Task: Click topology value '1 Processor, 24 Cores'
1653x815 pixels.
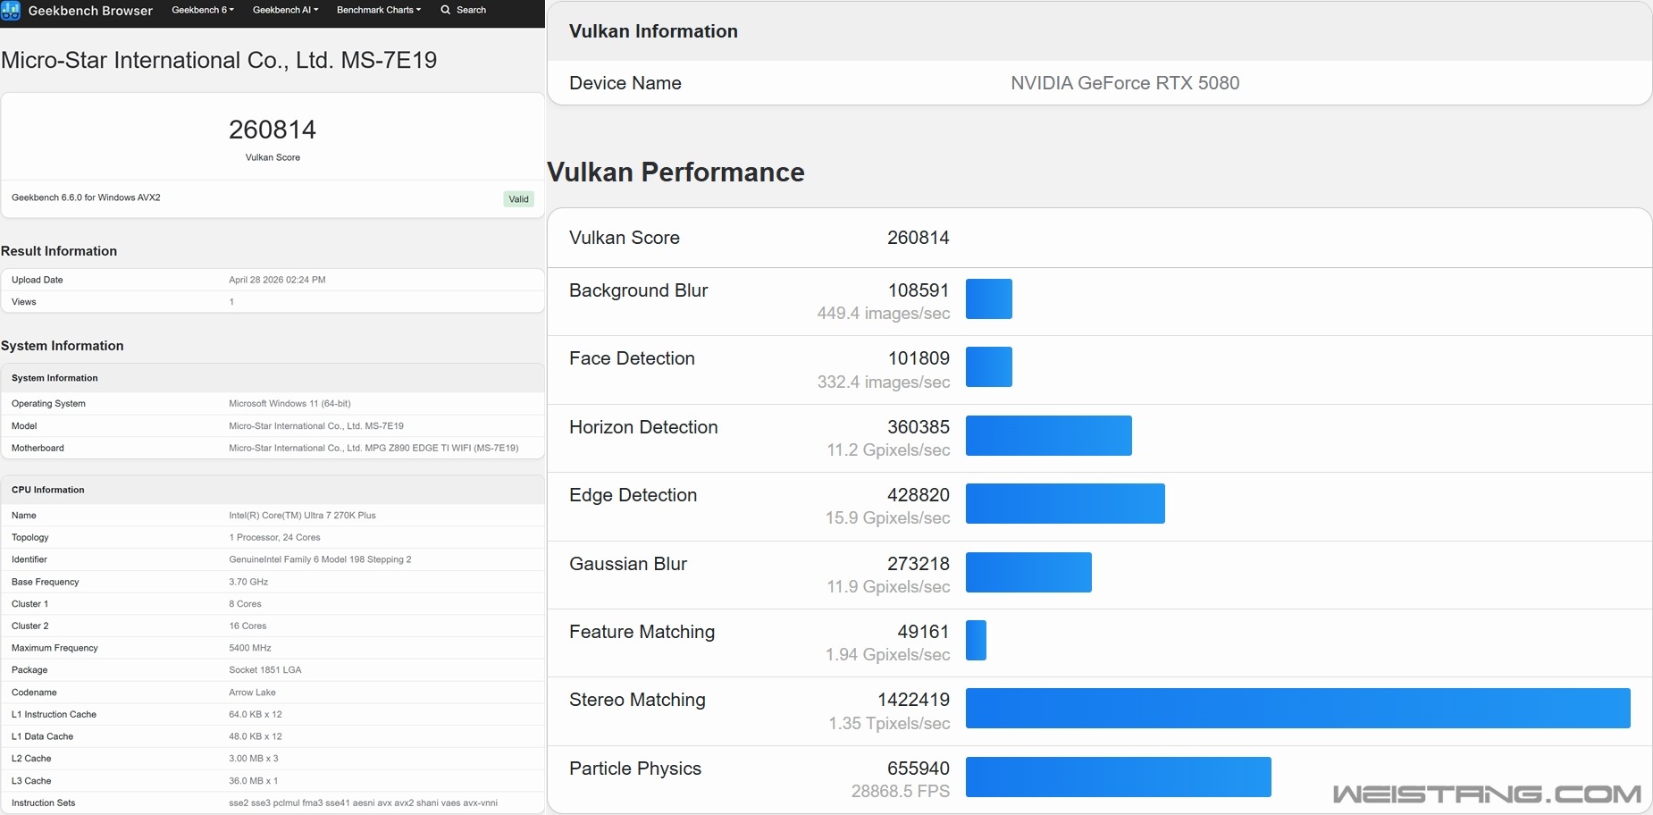Action: point(274,538)
